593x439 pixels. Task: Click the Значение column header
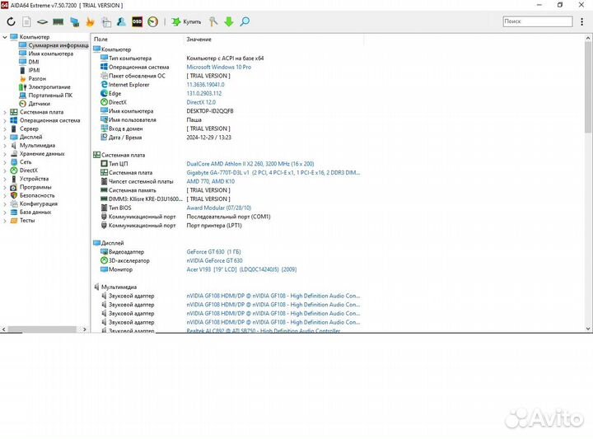198,39
